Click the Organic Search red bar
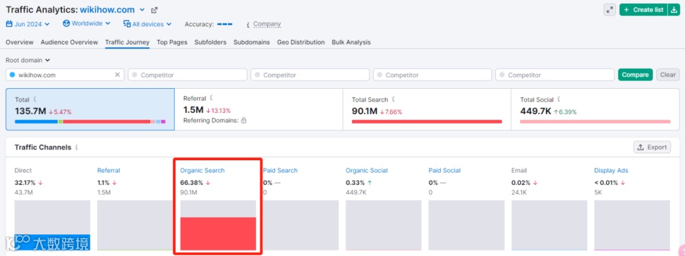685x256 pixels. (218, 233)
